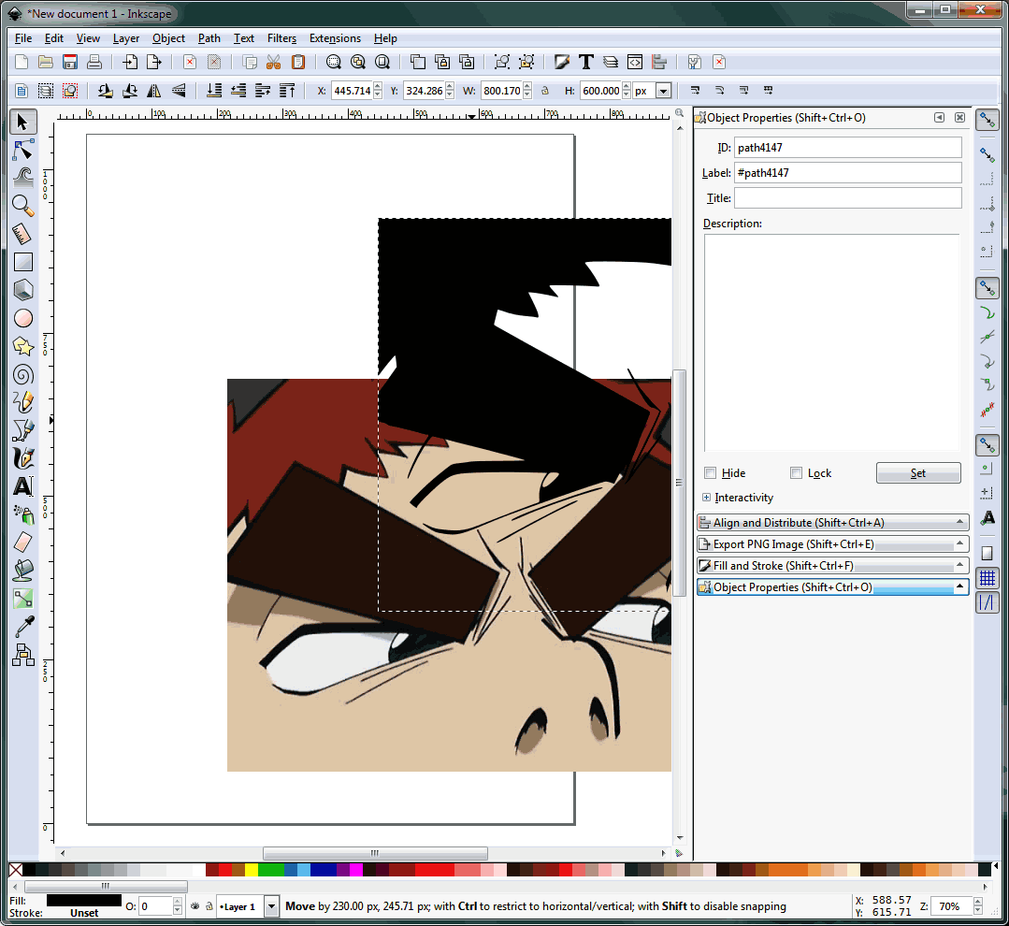Select the Spiral tool
Screen dimensions: 1009x926
pyautogui.click(x=22, y=374)
